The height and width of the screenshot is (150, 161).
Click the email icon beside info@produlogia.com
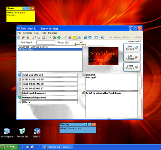coord(20,93)
